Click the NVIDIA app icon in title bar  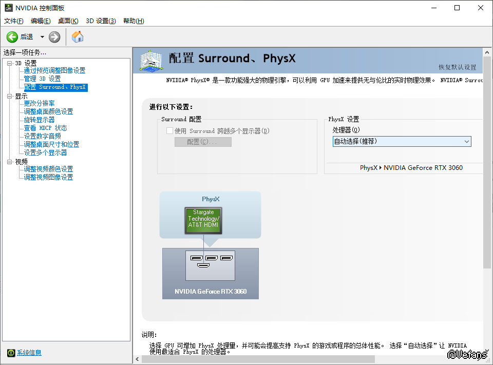click(9, 8)
